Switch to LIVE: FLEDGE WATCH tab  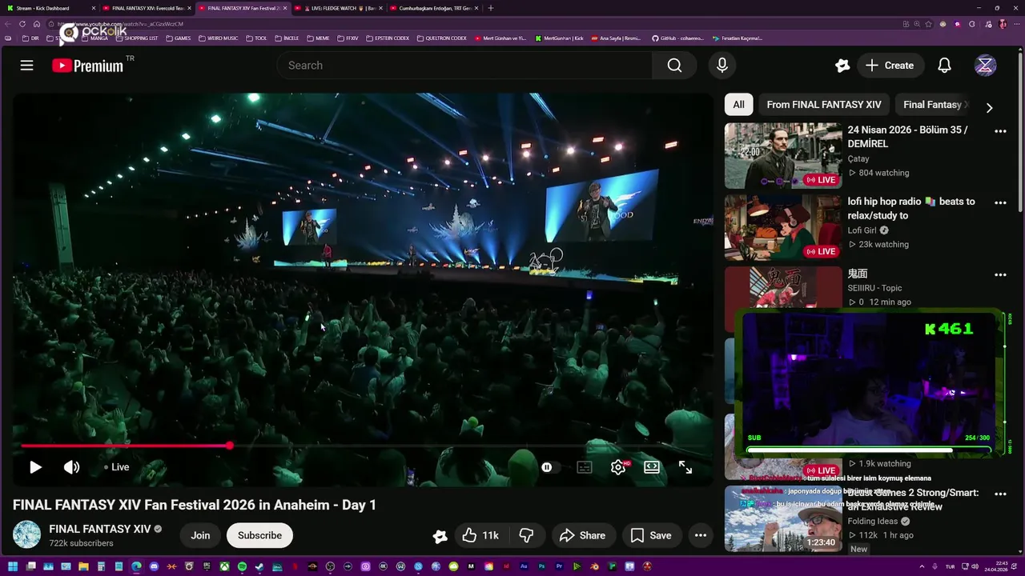coord(337,8)
